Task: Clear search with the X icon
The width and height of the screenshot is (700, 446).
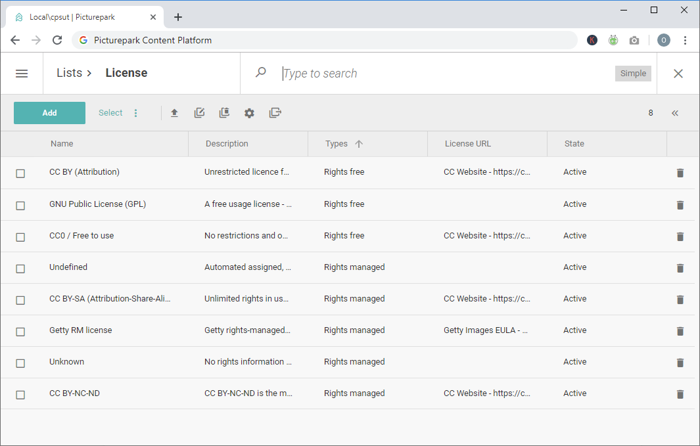Action: tap(678, 74)
